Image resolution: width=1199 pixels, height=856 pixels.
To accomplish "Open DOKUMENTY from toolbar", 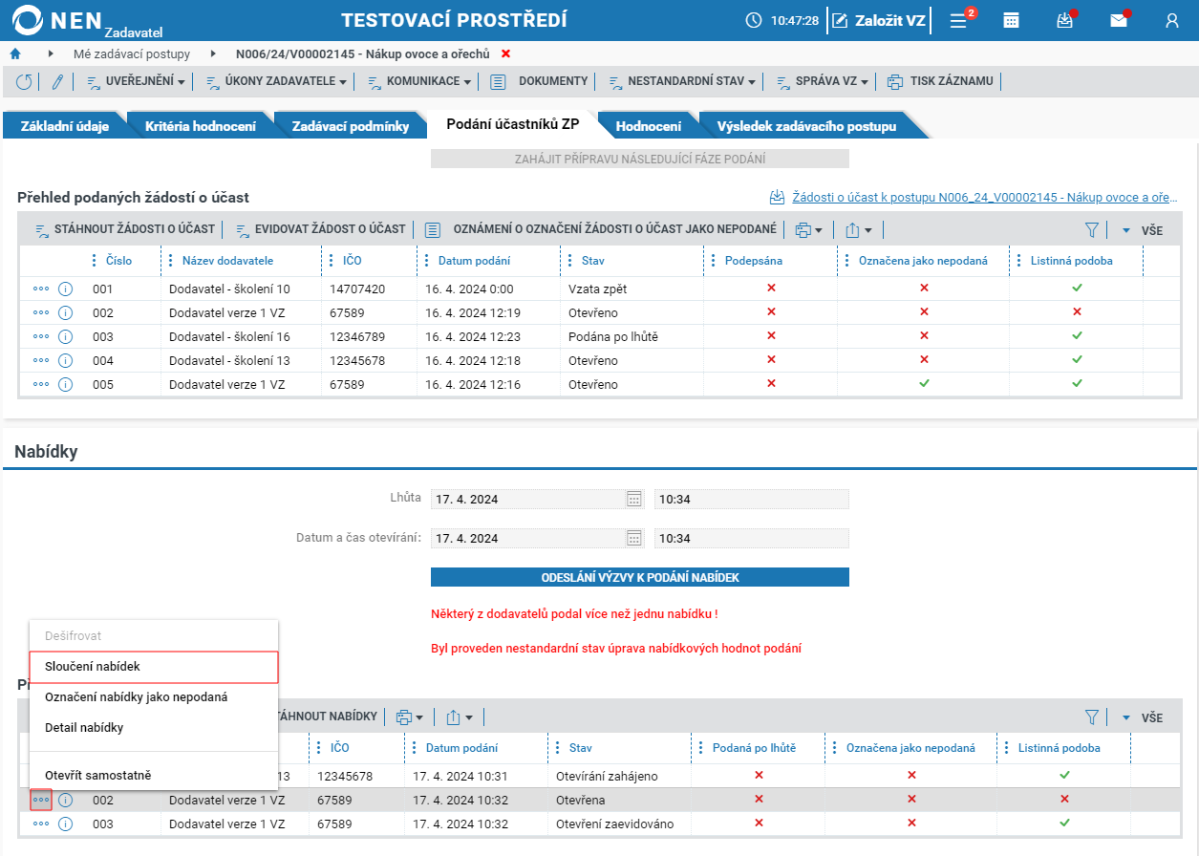I will (x=540, y=82).
